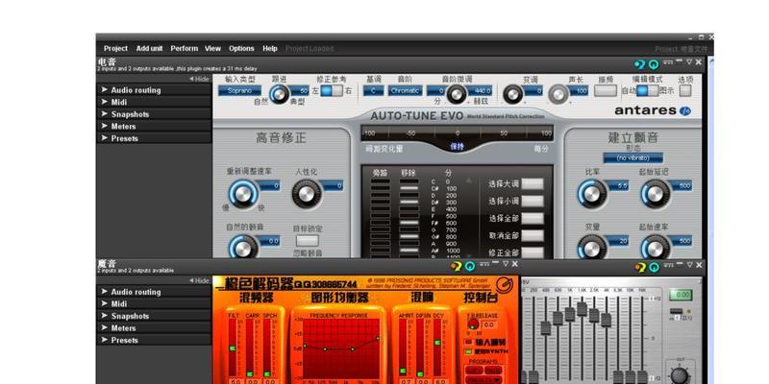
Task: Click the yellow question-mark icon in equalizer panel header
Action: (640, 267)
